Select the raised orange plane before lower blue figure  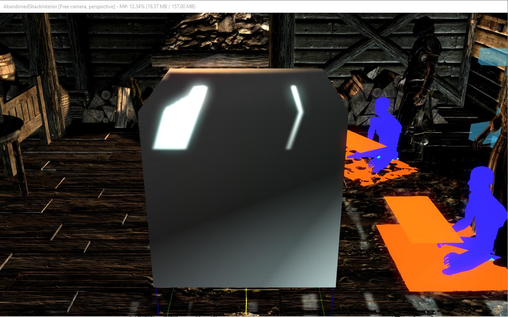pyautogui.click(x=423, y=219)
